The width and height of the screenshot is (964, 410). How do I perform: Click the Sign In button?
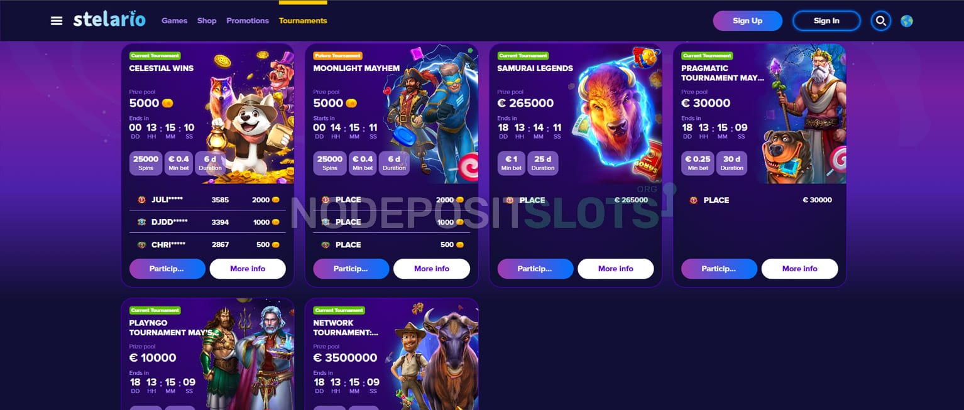[826, 21]
